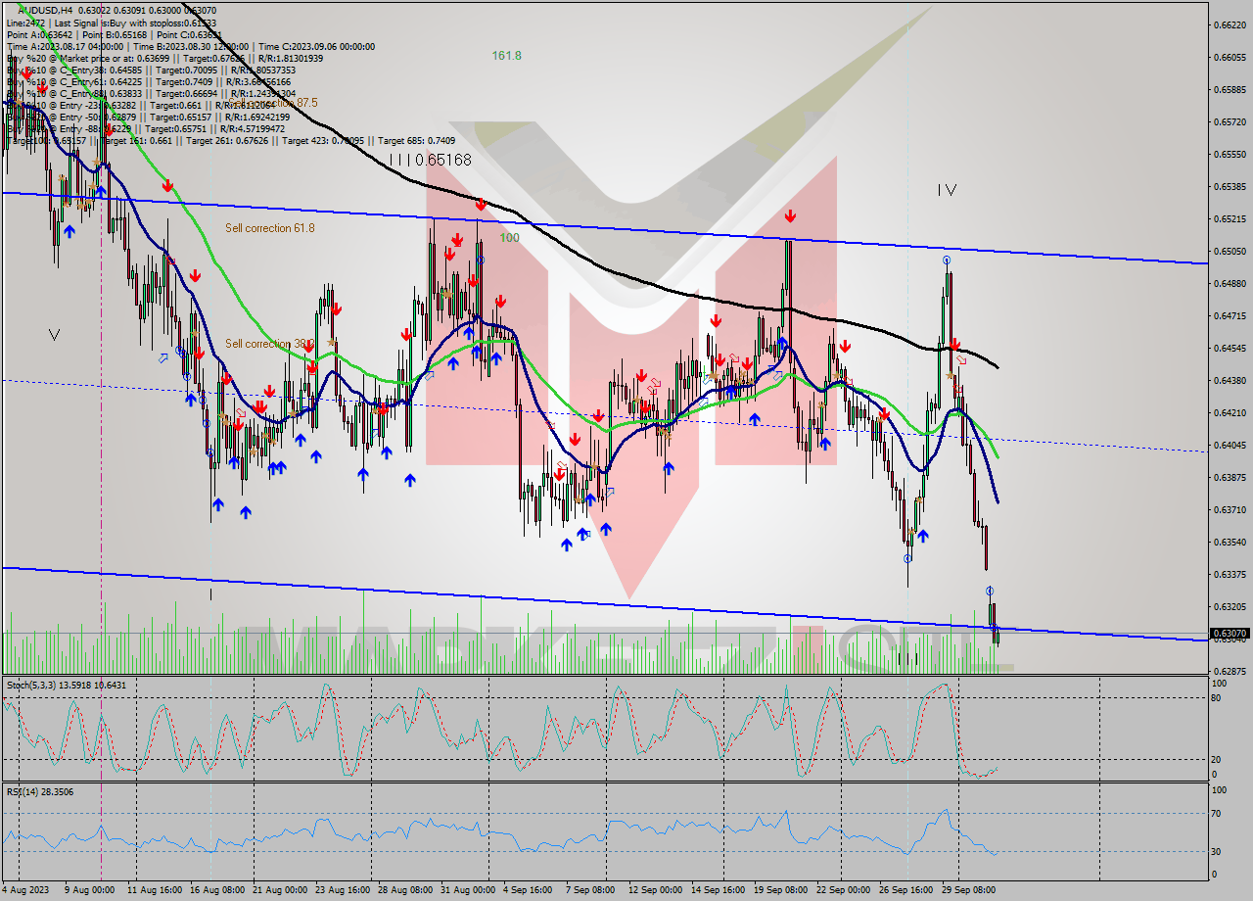Select the red sell arrow above the September 19 spike
Image resolution: width=1253 pixels, height=901 pixels.
click(790, 215)
